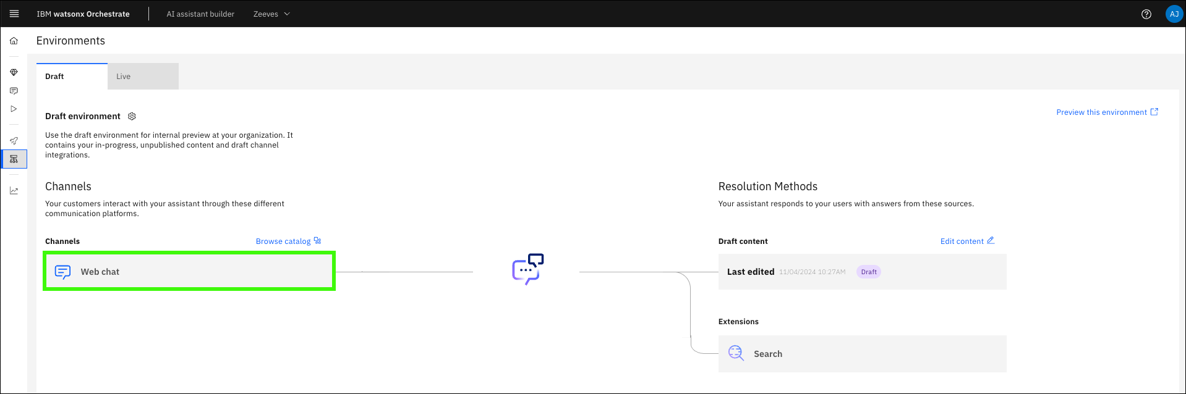This screenshot has height=394, width=1186.
Task: Open the Web chat channel tile
Action: (189, 272)
